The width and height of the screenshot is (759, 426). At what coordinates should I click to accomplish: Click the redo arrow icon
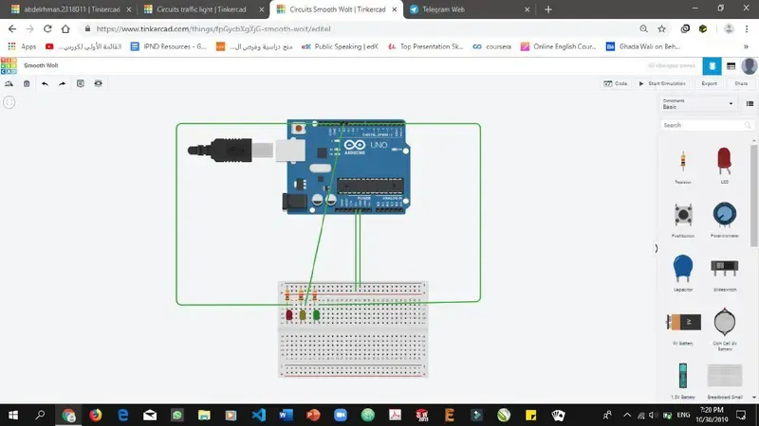point(63,83)
